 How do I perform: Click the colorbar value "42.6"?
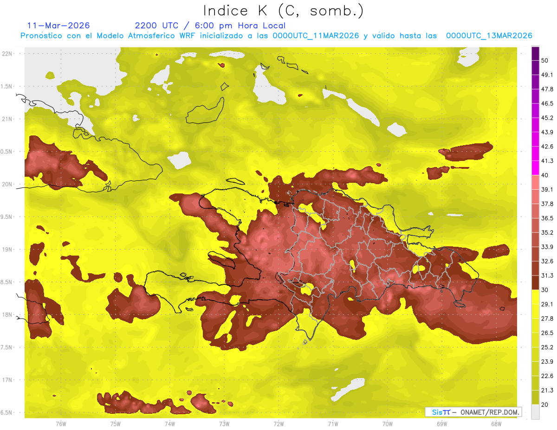pos(547,147)
